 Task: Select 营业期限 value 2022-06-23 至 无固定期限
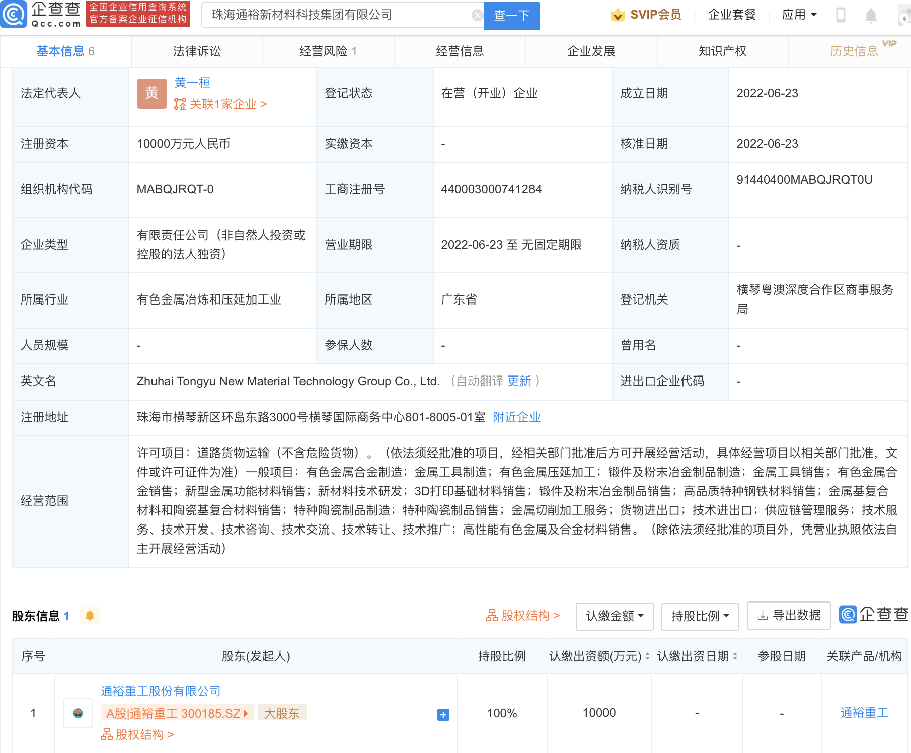[511, 245]
